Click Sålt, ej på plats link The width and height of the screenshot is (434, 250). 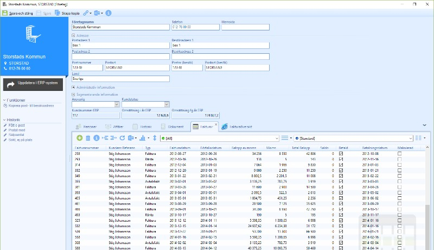[20, 140]
